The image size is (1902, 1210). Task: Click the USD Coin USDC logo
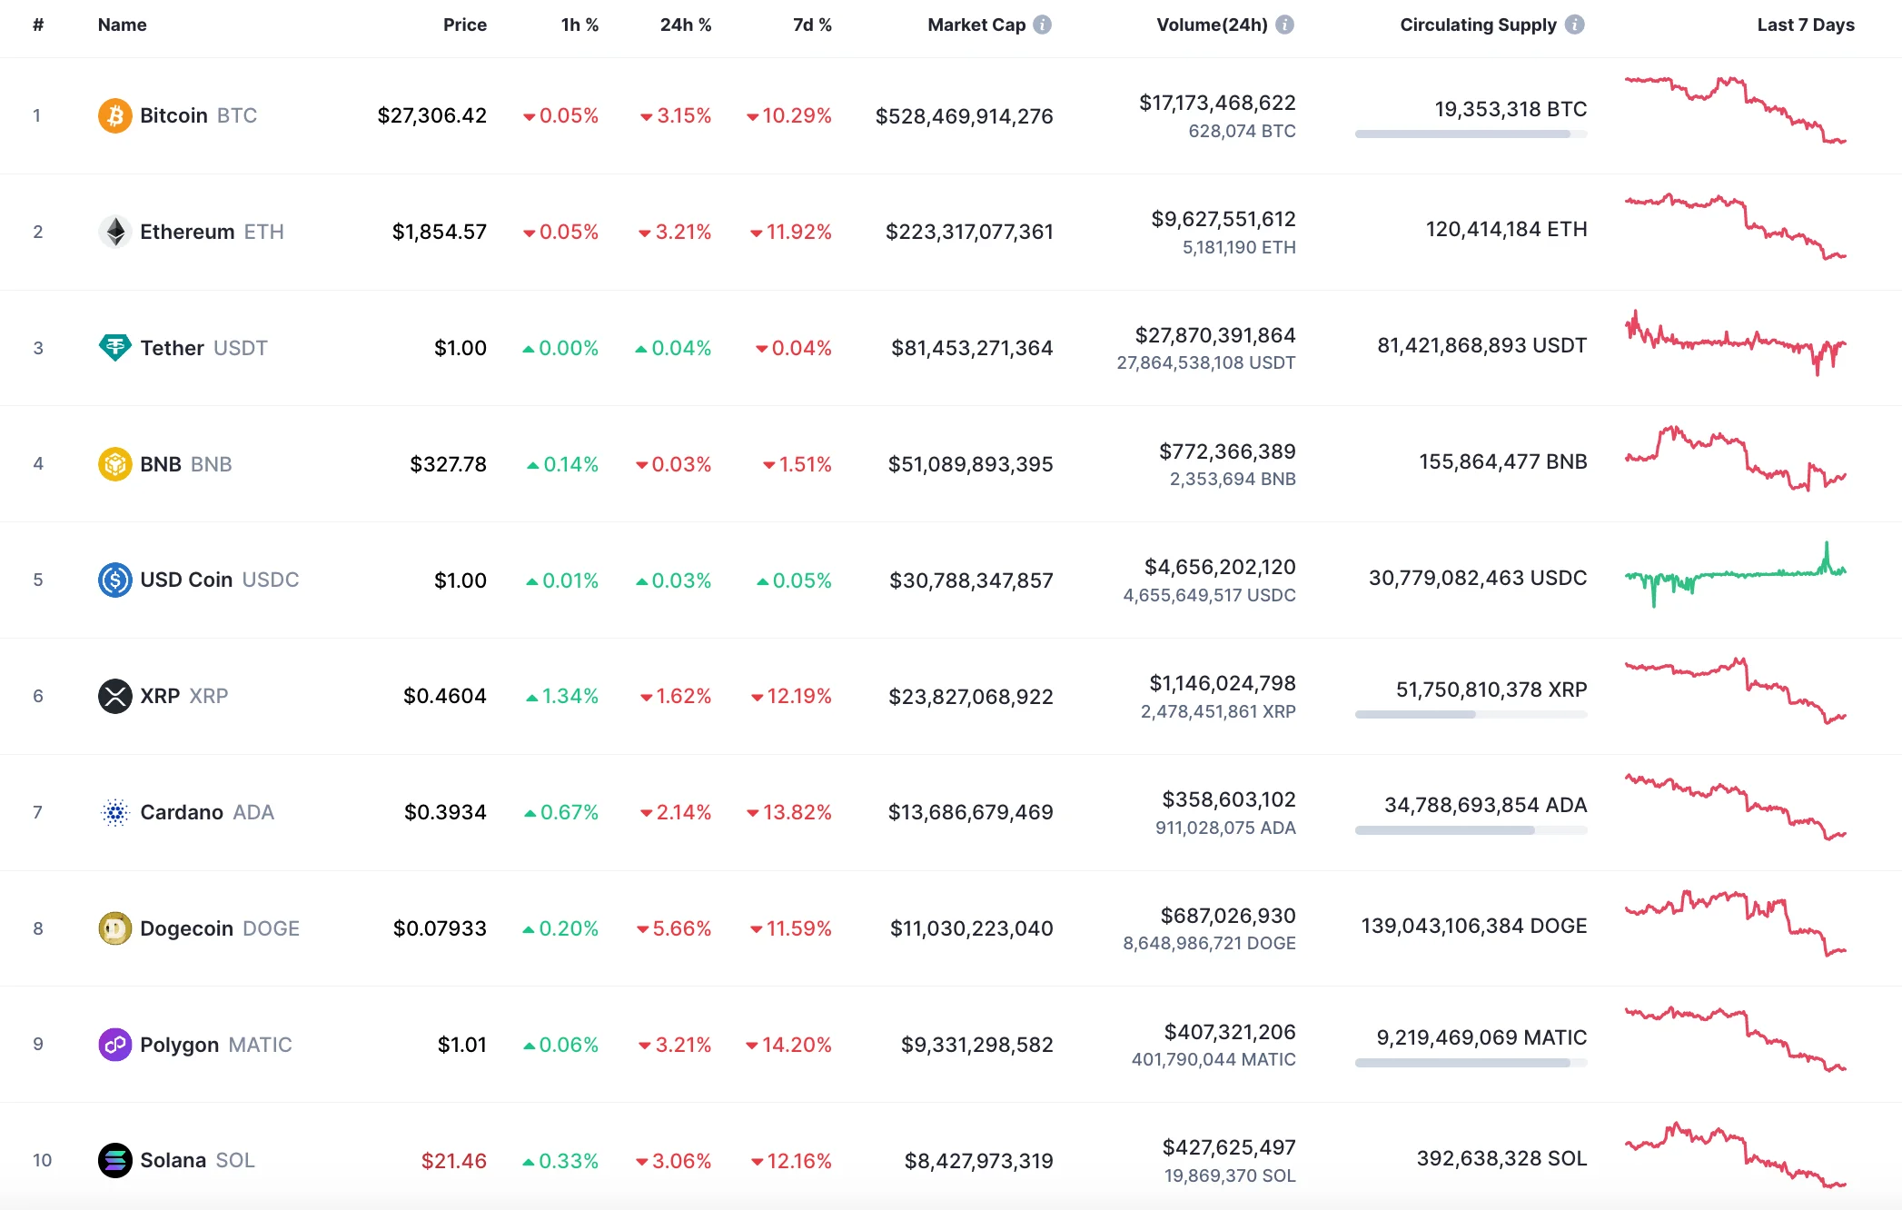(x=114, y=580)
